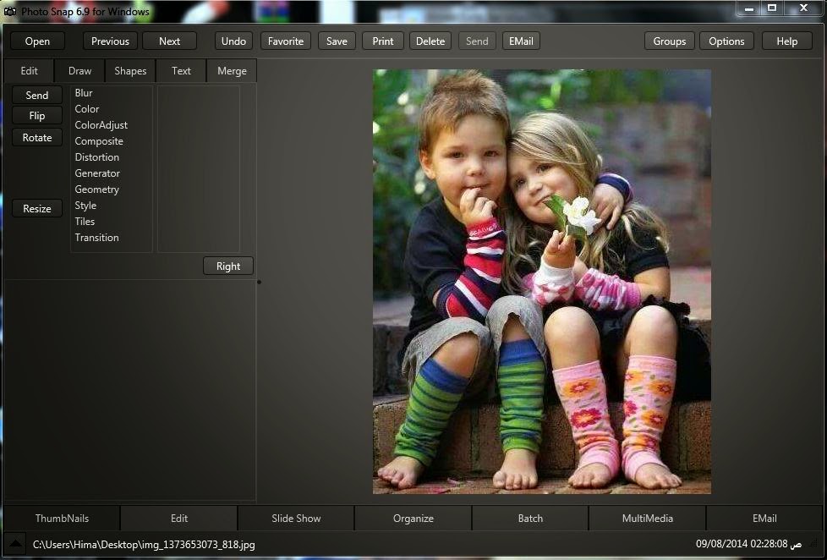Open the MultiMedia bottom tab

tap(647, 519)
